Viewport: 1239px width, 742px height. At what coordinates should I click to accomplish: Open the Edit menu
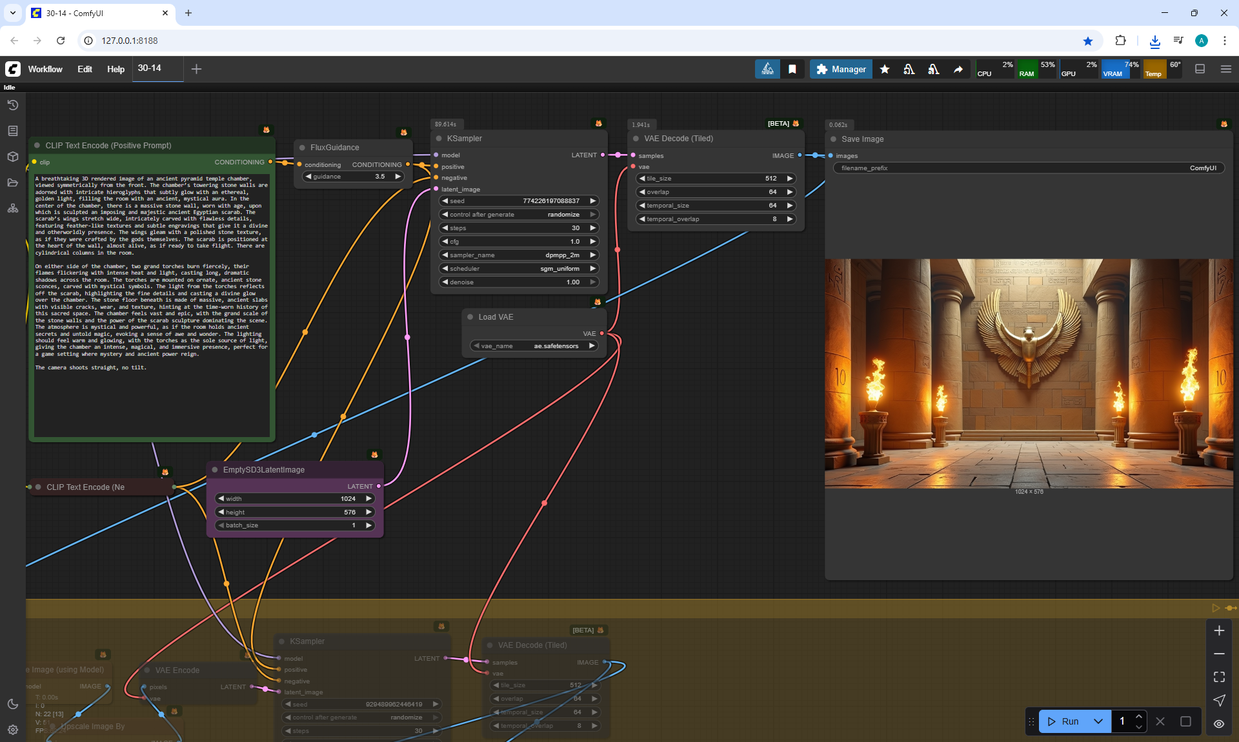[85, 69]
